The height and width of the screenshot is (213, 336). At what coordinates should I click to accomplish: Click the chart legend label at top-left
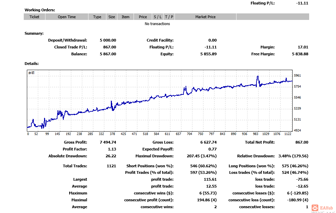pos(31,73)
